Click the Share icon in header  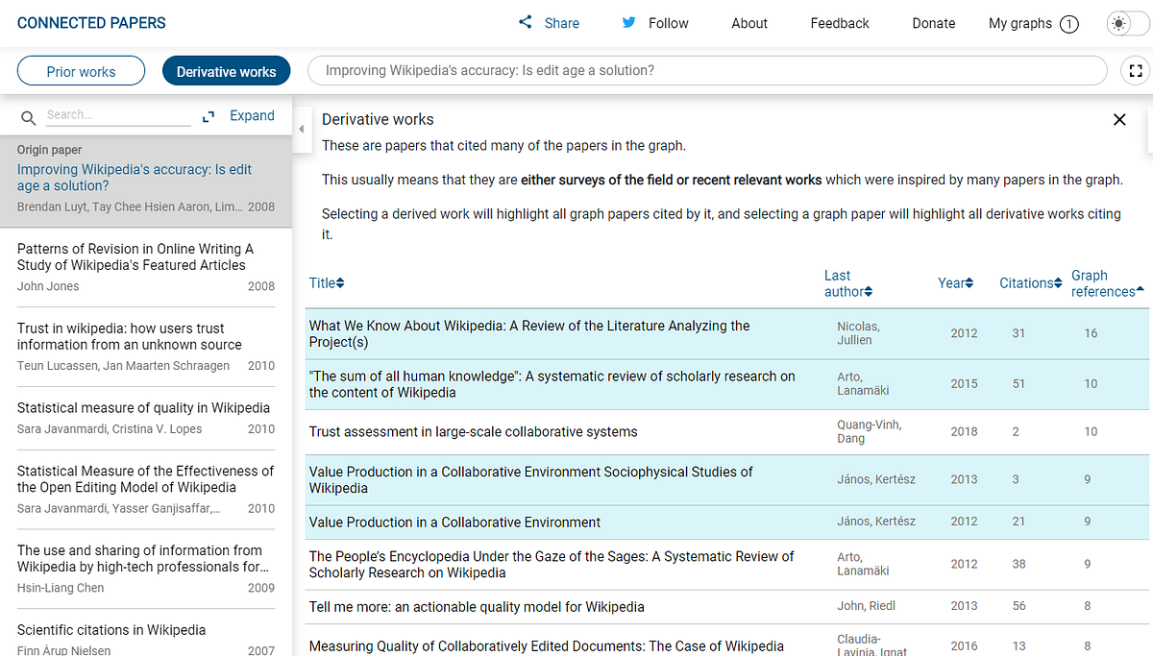[525, 22]
